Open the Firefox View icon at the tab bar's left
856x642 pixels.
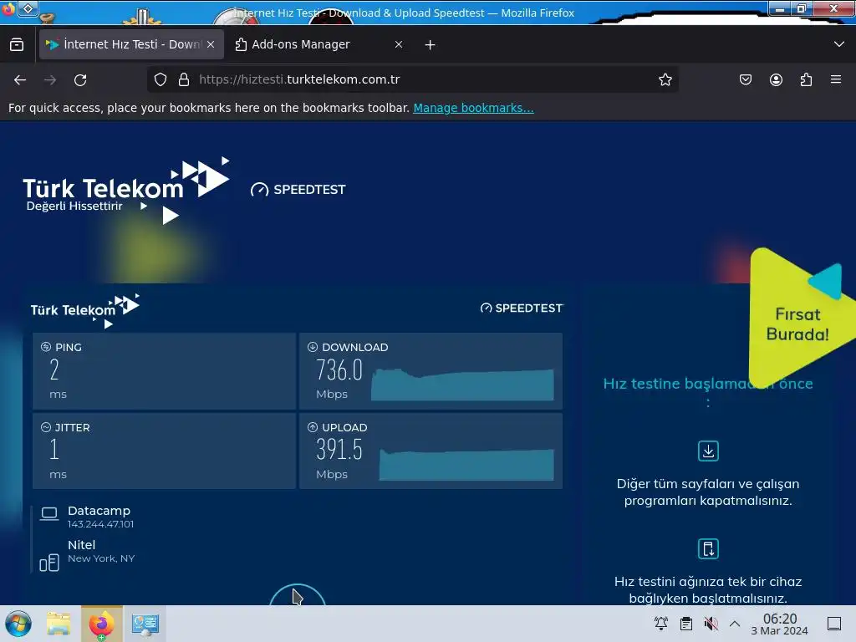[x=17, y=45]
